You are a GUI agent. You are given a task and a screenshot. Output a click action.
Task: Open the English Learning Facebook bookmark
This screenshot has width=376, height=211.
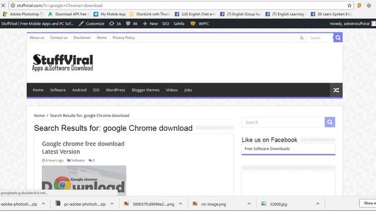[286, 14]
